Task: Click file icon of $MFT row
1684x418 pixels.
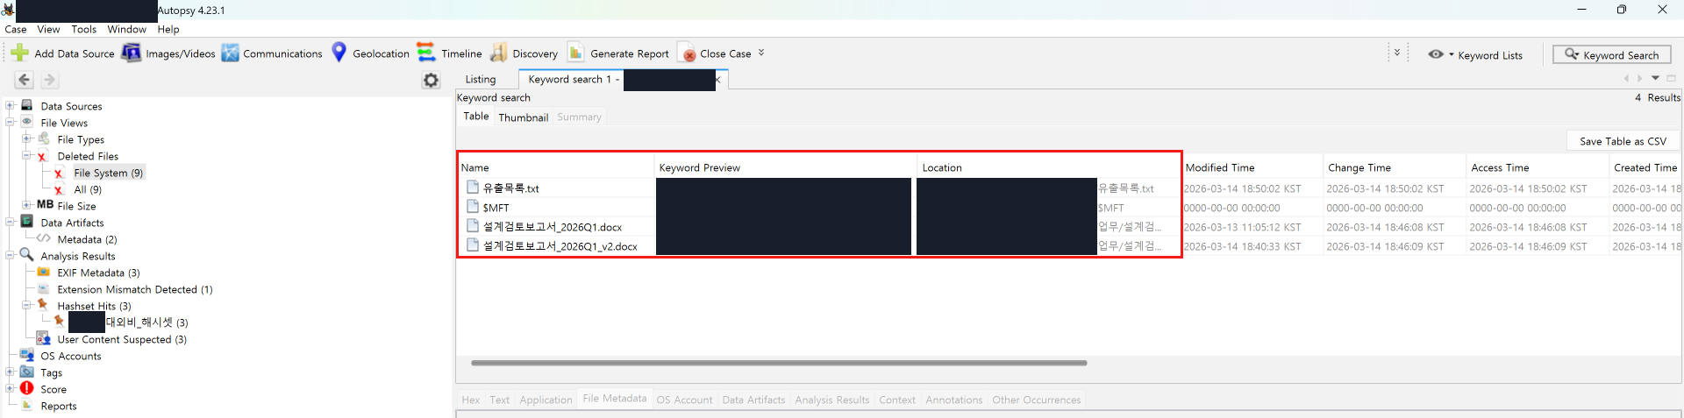Action: (473, 207)
